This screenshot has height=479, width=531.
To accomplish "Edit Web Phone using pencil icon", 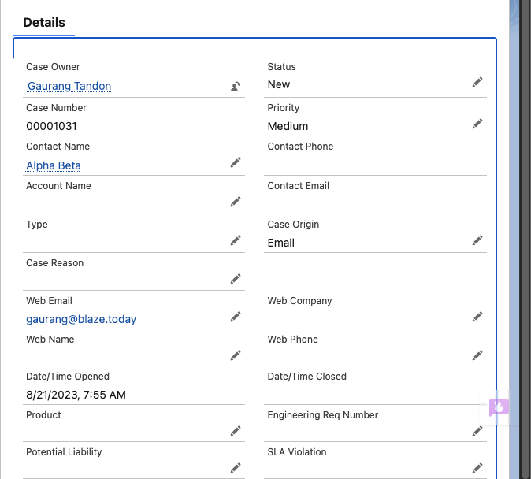I will point(477,355).
